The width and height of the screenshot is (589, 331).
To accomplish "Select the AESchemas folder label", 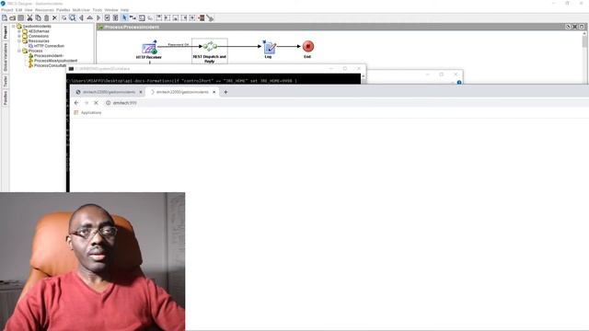I will (x=39, y=31).
